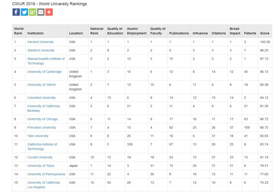Screen dimensions: 279x193
Task: Select Berkeley's score 91.35
Action: point(264,106)
